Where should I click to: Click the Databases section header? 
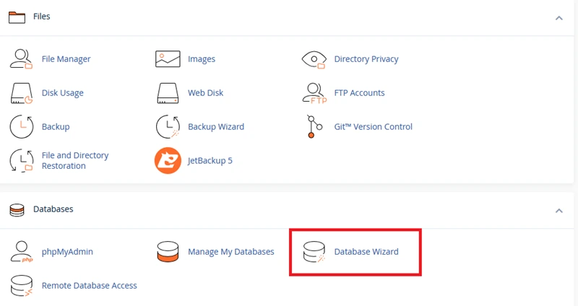53,209
